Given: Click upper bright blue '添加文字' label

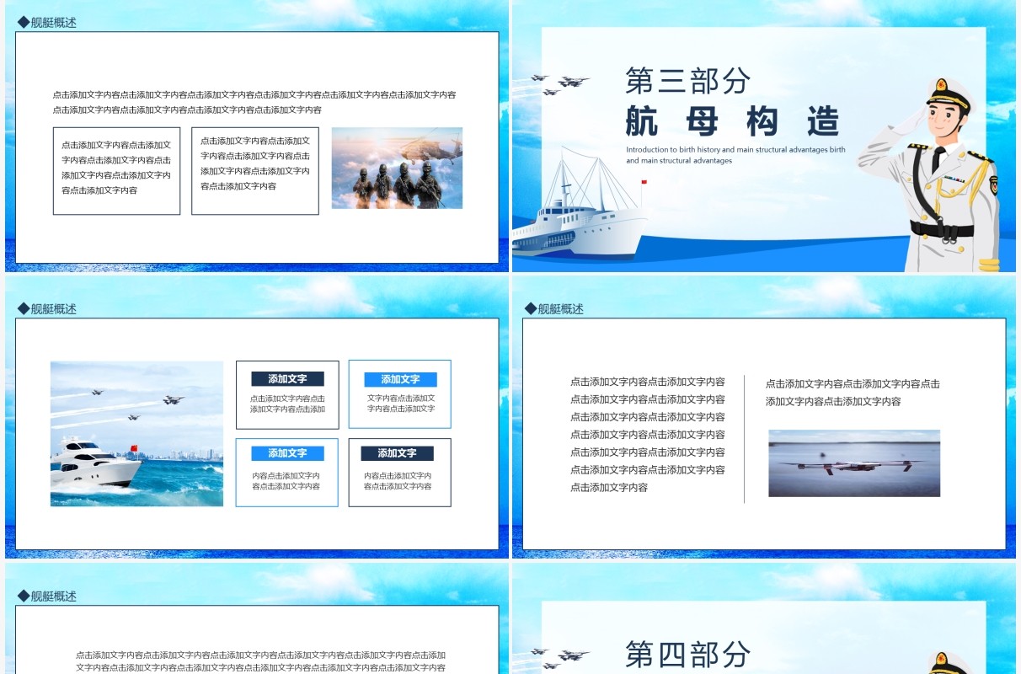Looking at the screenshot, I should click(x=400, y=379).
